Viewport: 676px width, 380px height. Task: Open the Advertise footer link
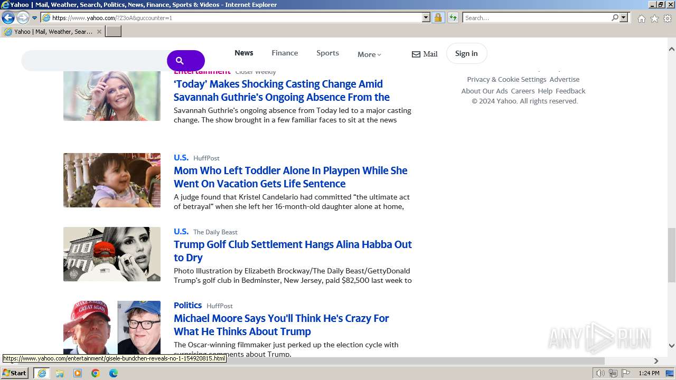(565, 79)
